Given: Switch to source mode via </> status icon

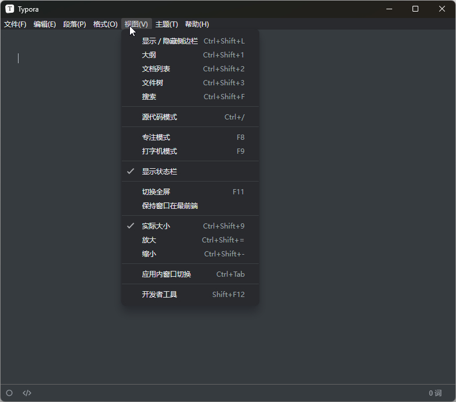Looking at the screenshot, I should (27, 393).
